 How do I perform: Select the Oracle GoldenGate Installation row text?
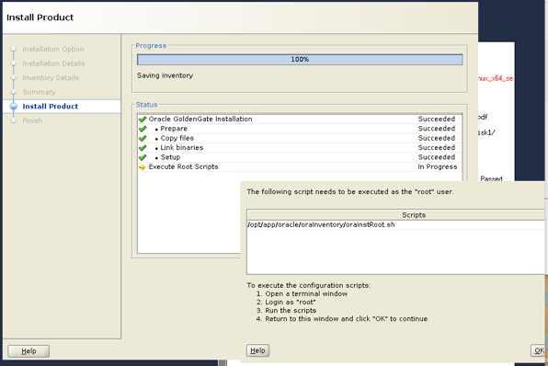point(200,119)
